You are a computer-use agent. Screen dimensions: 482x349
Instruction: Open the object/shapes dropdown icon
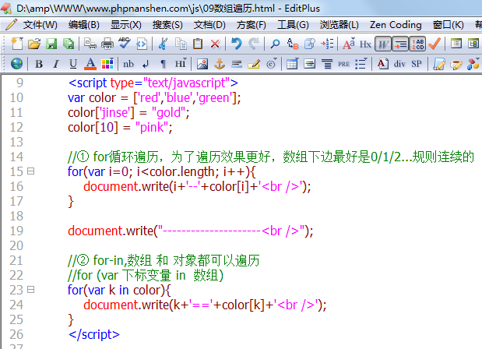coord(473,64)
